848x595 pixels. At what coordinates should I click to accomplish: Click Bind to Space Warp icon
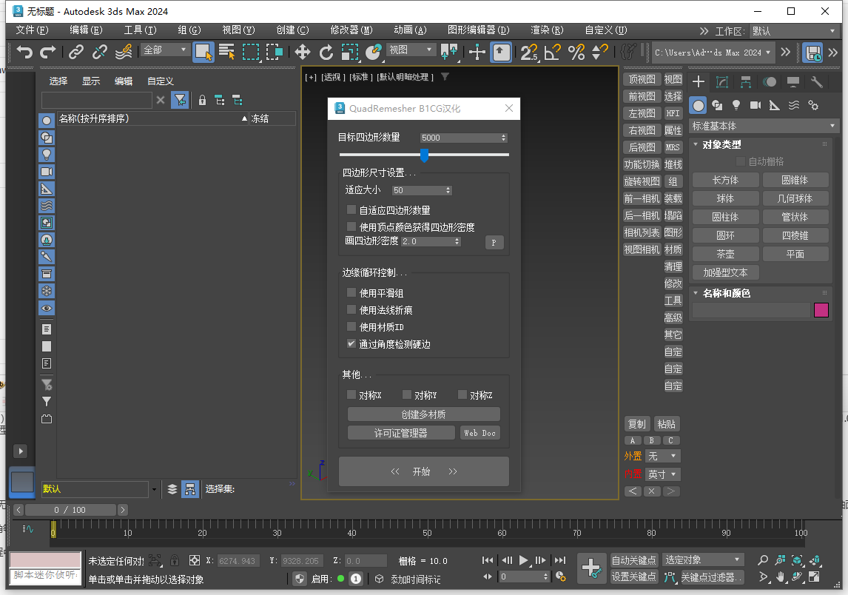tap(124, 53)
